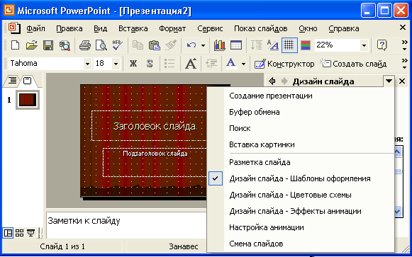Select Дизайн слайда - Цветовые схемы
The image size is (412, 257).
pos(301,195)
